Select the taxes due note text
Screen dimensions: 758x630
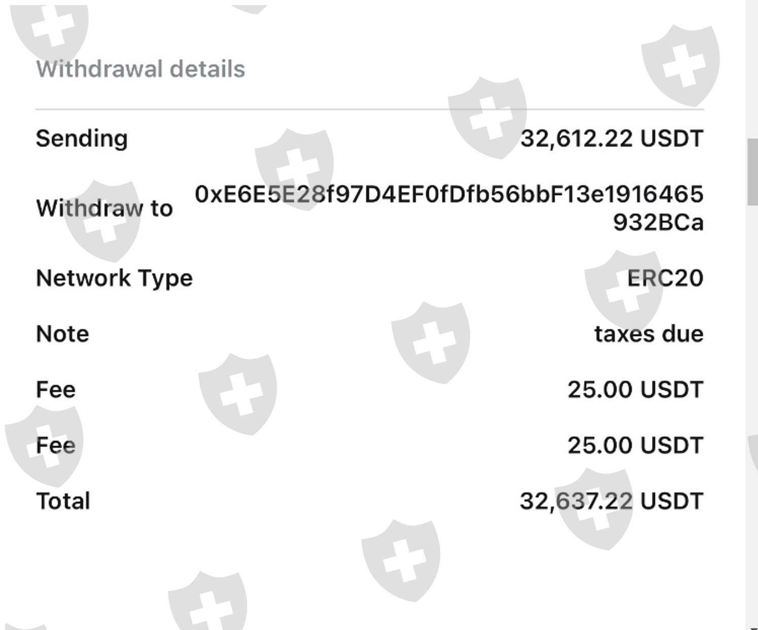[x=648, y=334]
